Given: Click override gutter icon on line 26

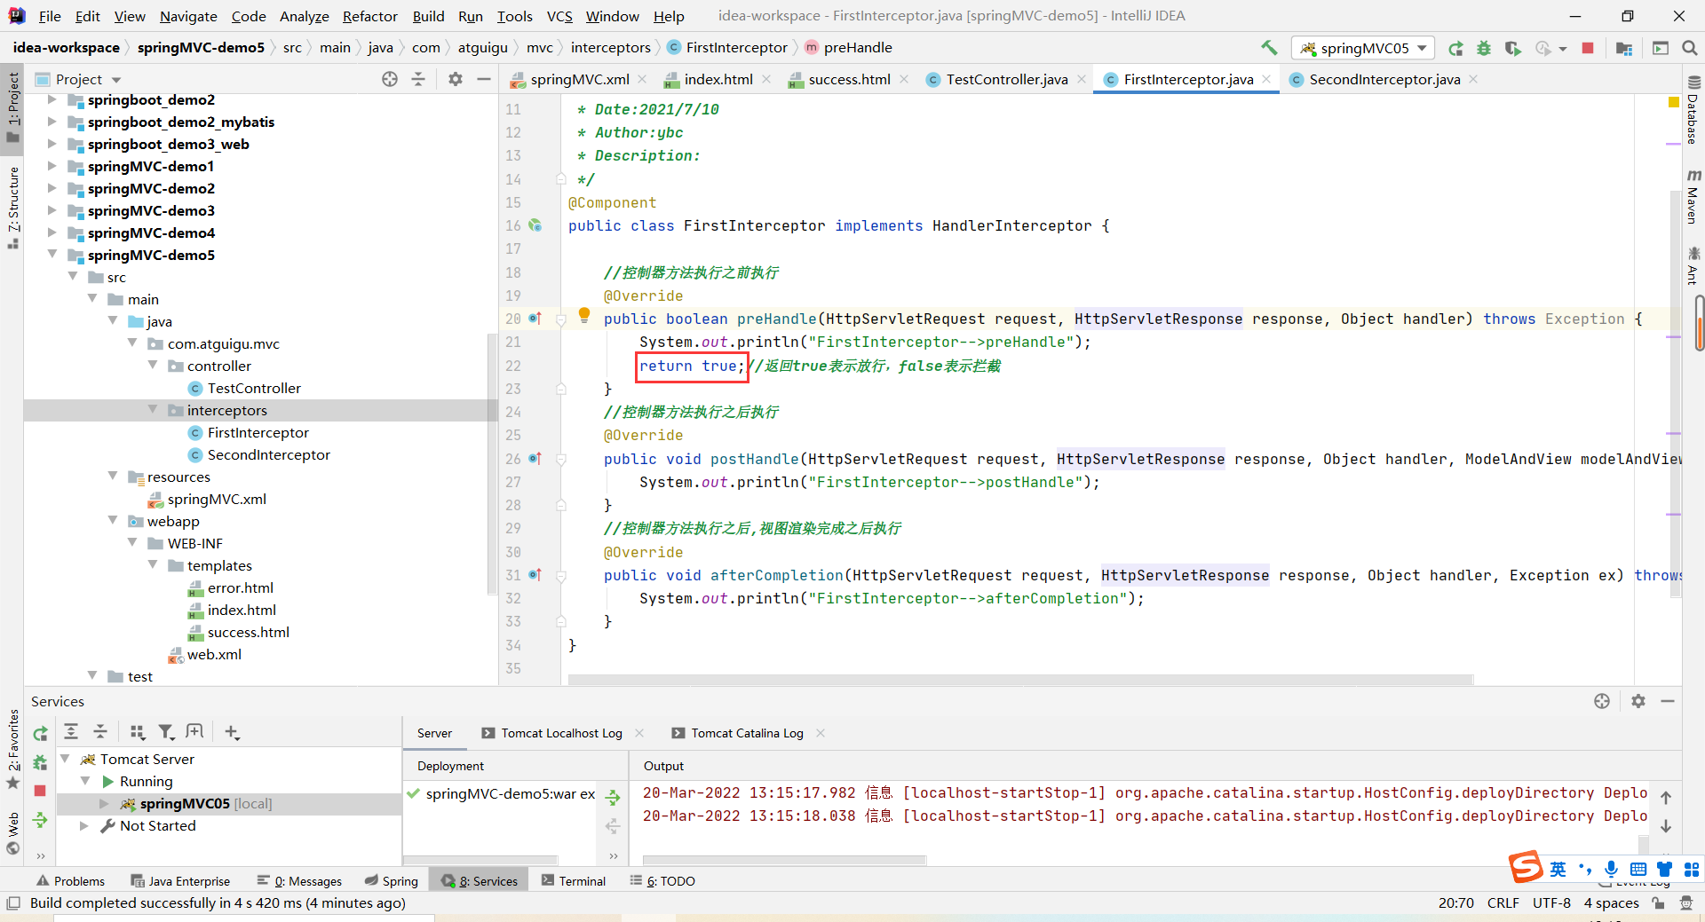Looking at the screenshot, I should (x=535, y=459).
